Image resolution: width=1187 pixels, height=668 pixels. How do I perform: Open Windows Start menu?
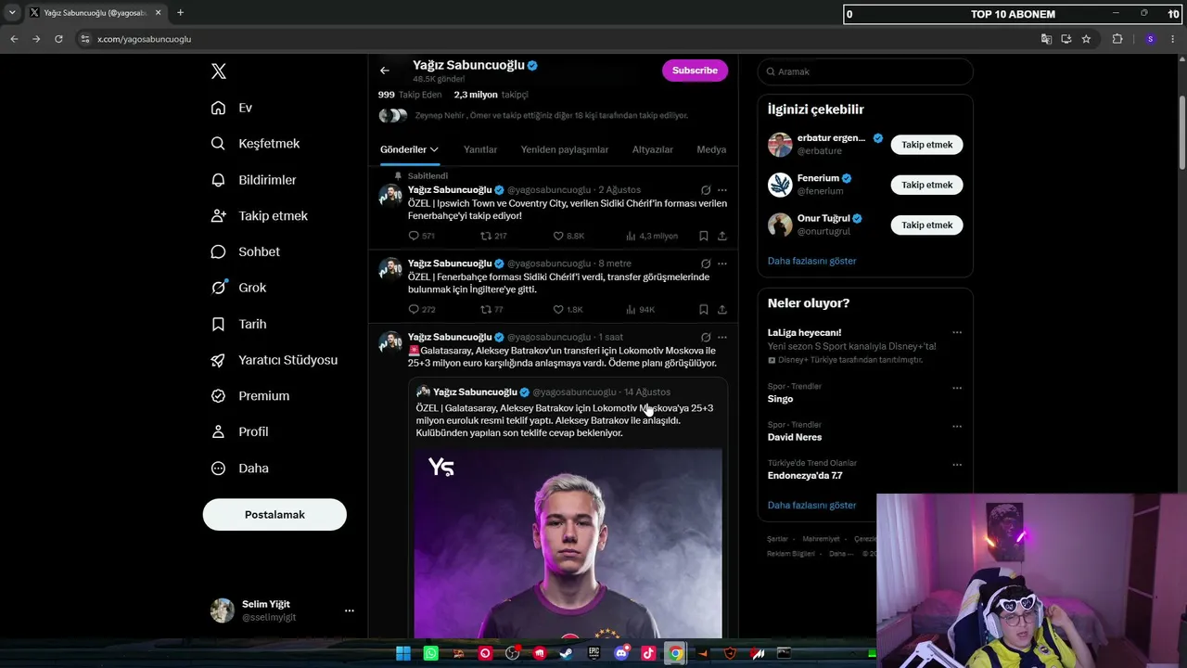(403, 653)
